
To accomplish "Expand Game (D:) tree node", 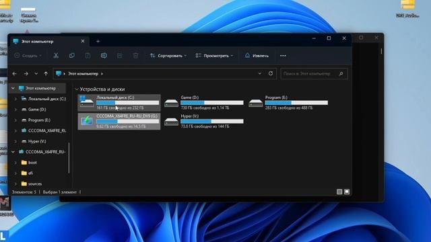I will tap(15, 110).
